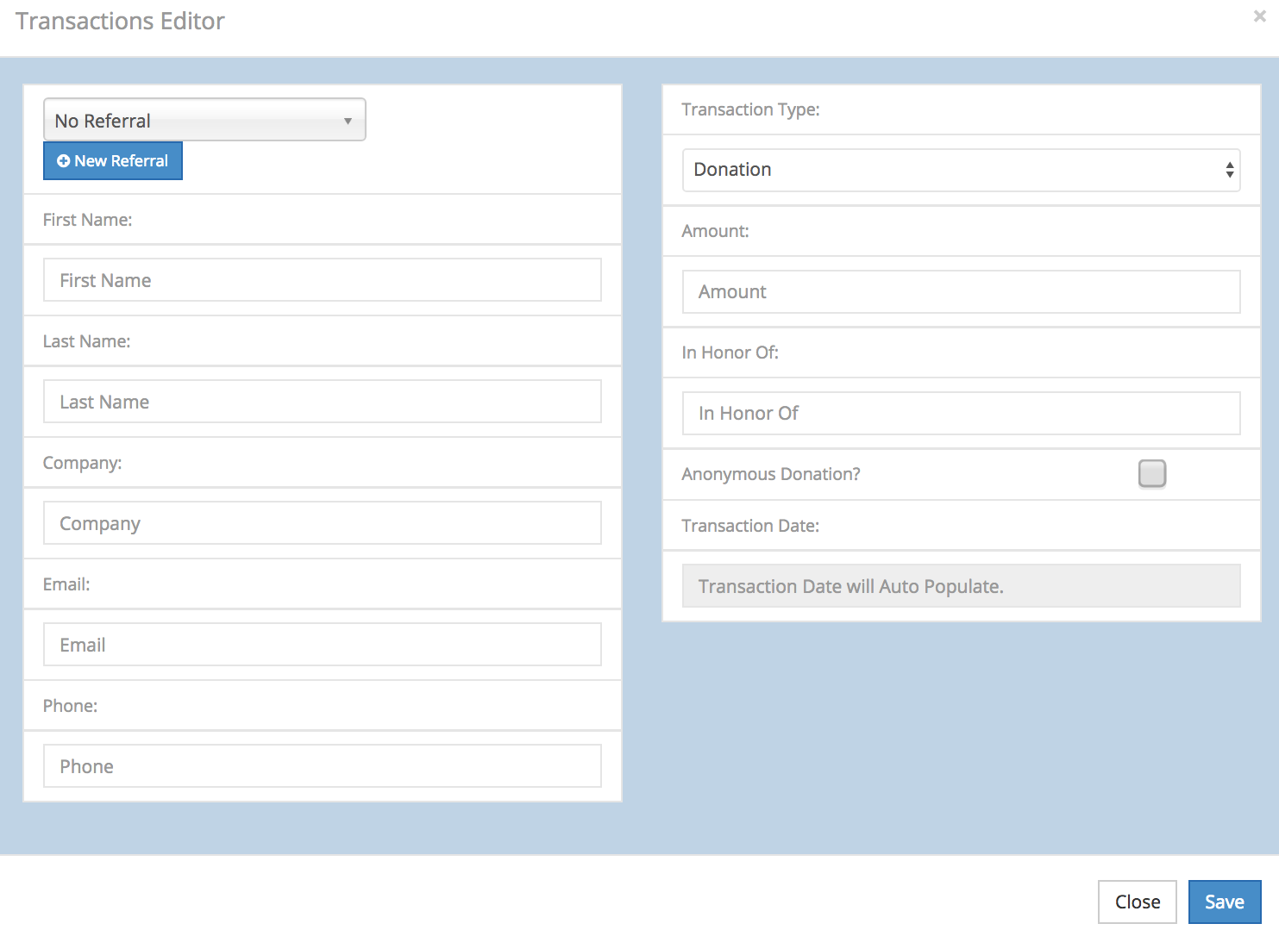The width and height of the screenshot is (1279, 930).
Task: Click the Close button in footer
Action: pos(1137,902)
